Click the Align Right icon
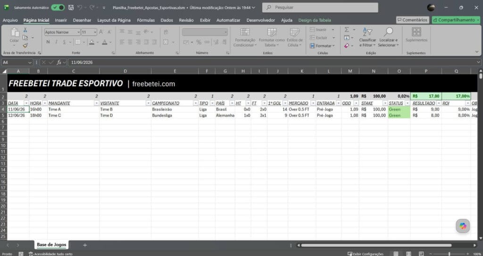This screenshot has height=256, width=483. pos(138,42)
